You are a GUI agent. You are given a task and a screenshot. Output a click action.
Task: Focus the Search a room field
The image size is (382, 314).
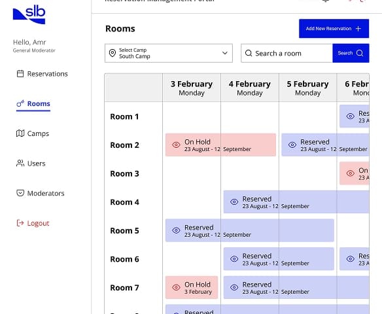click(x=286, y=53)
